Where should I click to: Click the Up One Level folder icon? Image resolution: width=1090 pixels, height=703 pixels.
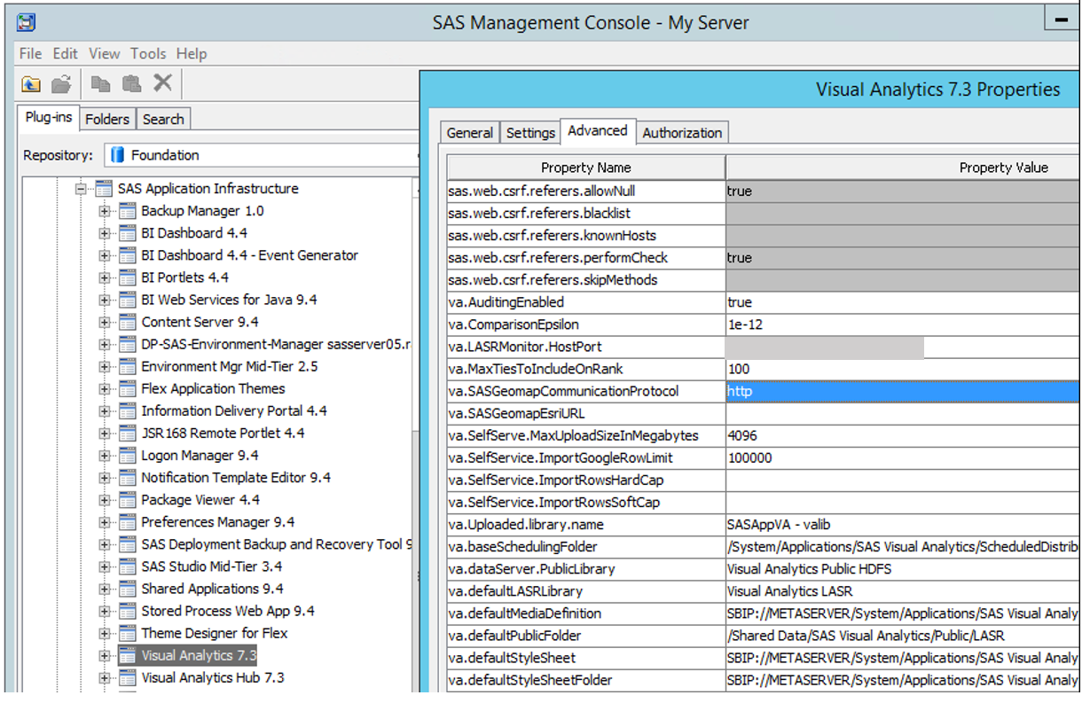coord(31,84)
